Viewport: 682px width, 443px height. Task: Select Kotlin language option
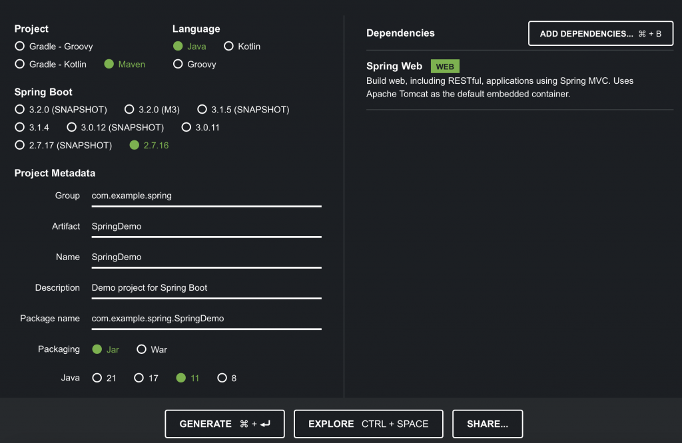(x=242, y=46)
